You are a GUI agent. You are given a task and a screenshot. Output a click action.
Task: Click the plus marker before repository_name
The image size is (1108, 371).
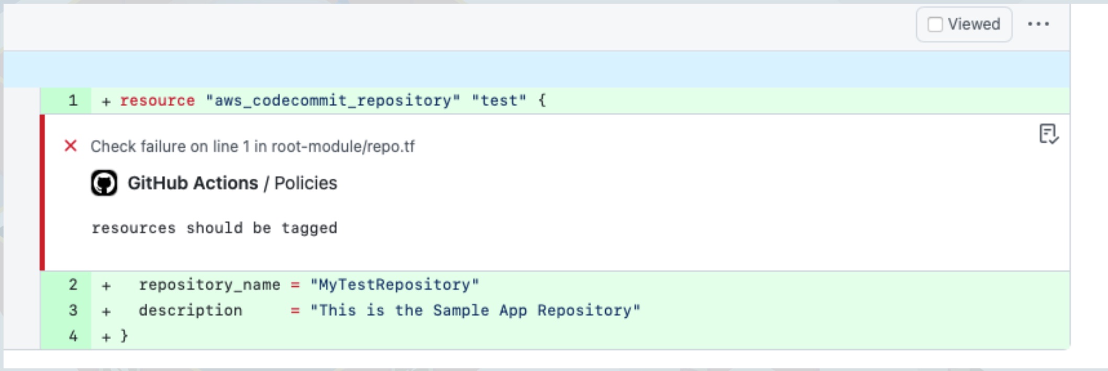click(106, 286)
